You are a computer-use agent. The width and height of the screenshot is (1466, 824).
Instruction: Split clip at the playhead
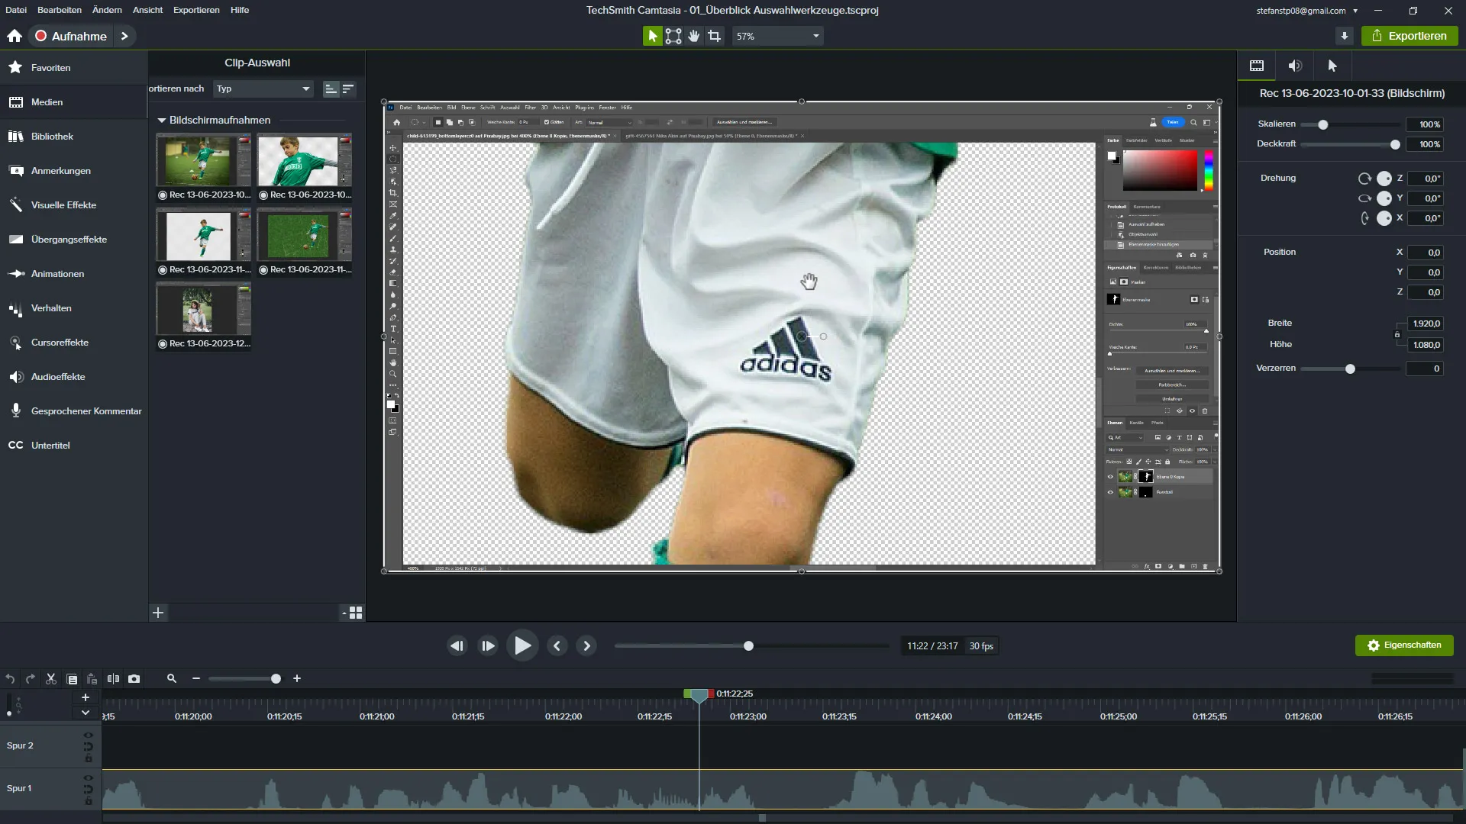point(113,678)
